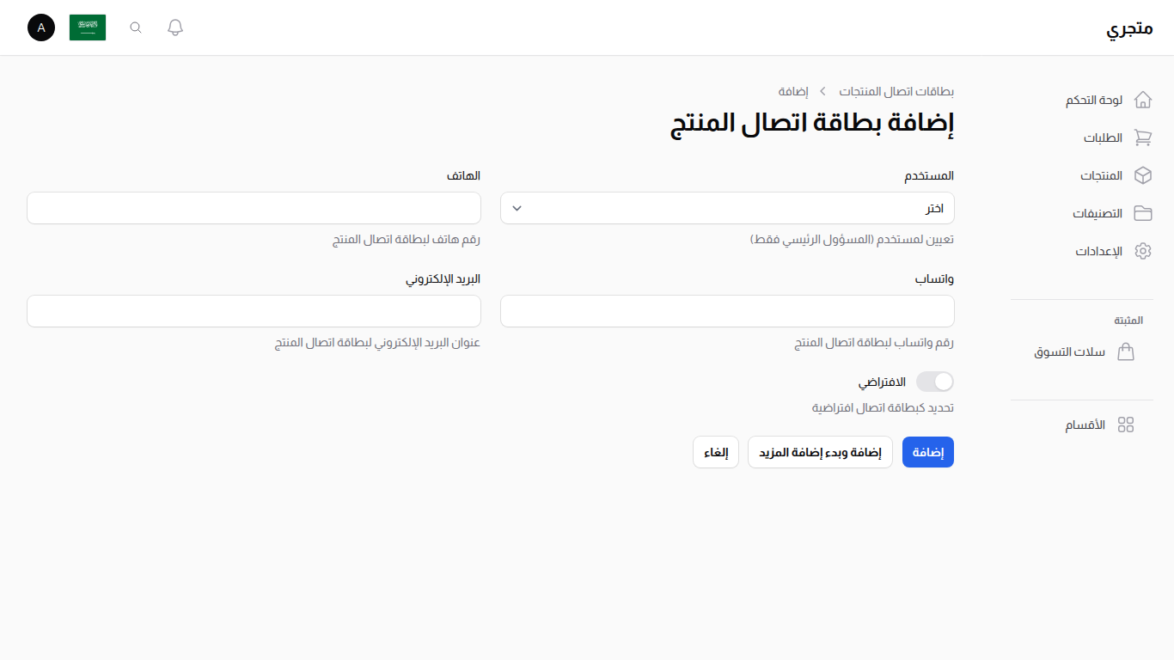Go back via بطاقات اتصال المنتجات breadcrumb
This screenshot has width=1174, height=660.
click(898, 91)
